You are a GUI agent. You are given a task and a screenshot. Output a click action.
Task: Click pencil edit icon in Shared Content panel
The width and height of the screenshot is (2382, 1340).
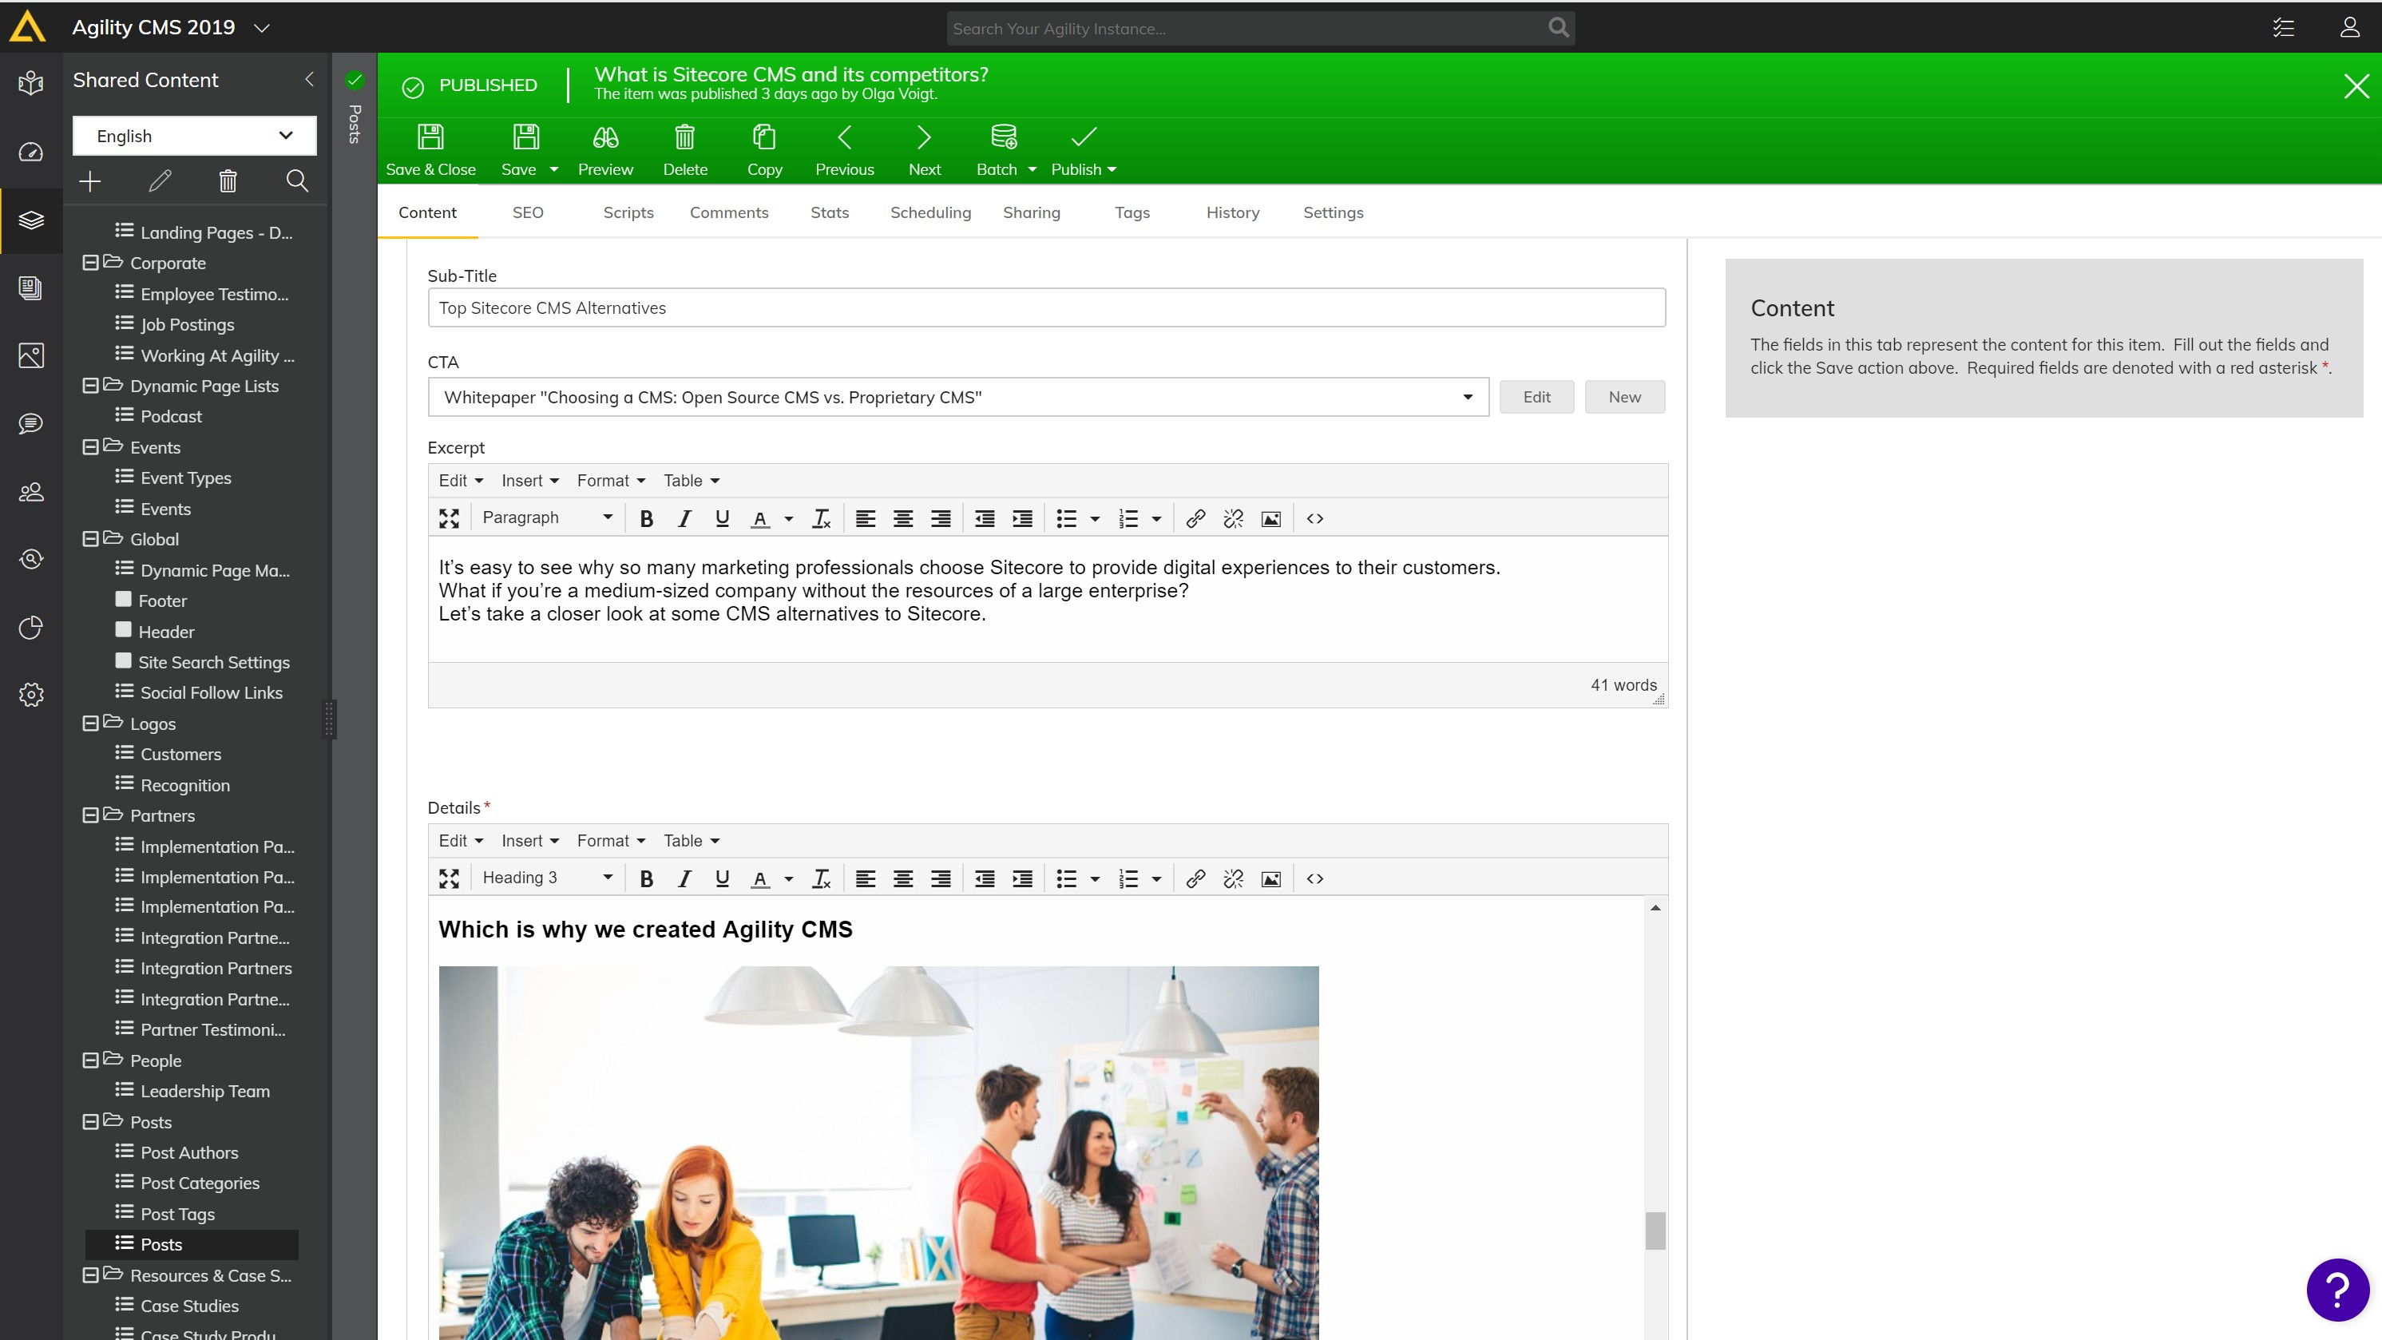point(159,181)
